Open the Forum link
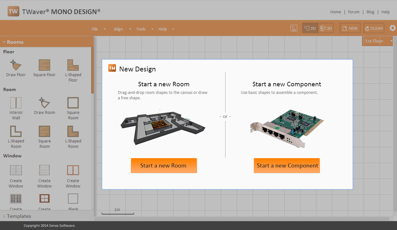The image size is (397, 230). pos(354,12)
